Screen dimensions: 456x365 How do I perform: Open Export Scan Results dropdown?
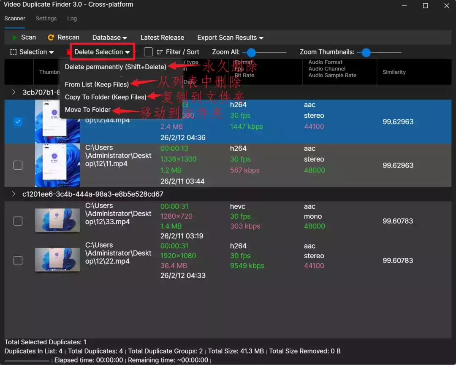[x=231, y=38]
